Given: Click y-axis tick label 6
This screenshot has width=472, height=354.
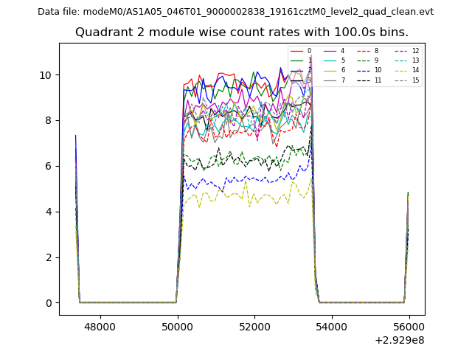Looking at the screenshot, I should point(49,167).
